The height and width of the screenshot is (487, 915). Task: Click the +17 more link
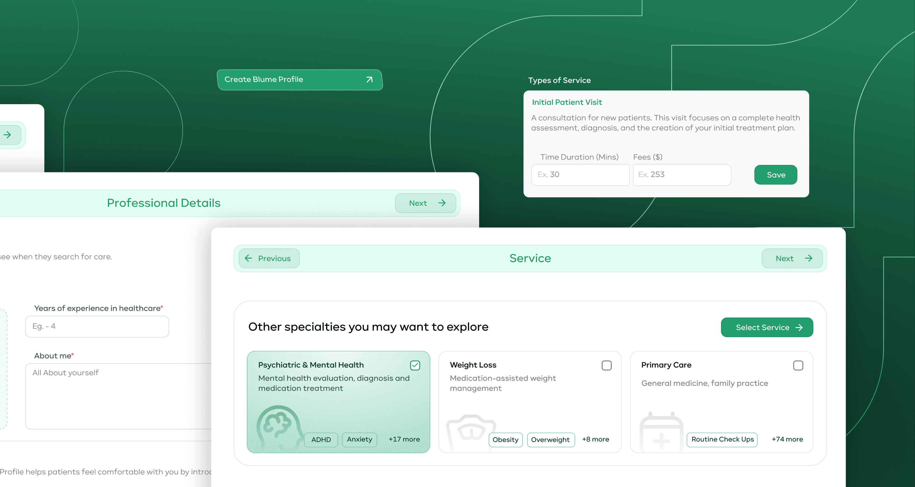[404, 439]
